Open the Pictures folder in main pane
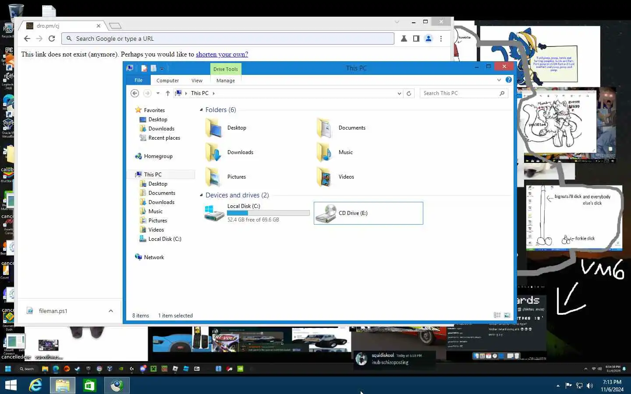The width and height of the screenshot is (631, 394). pos(214,177)
